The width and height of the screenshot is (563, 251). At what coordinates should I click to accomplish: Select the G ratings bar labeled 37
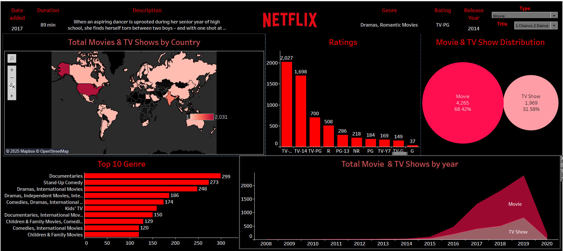(412, 146)
